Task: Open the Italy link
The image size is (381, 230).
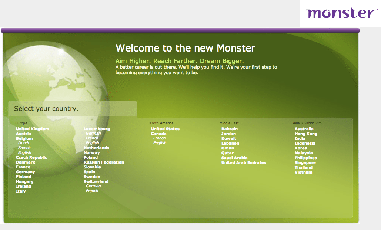Action: tap(21, 191)
